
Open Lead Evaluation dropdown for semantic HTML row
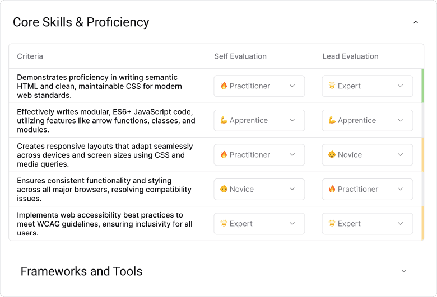coord(367,86)
